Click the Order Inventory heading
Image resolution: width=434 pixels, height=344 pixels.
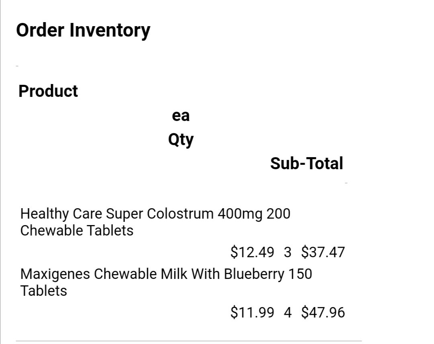pos(83,30)
